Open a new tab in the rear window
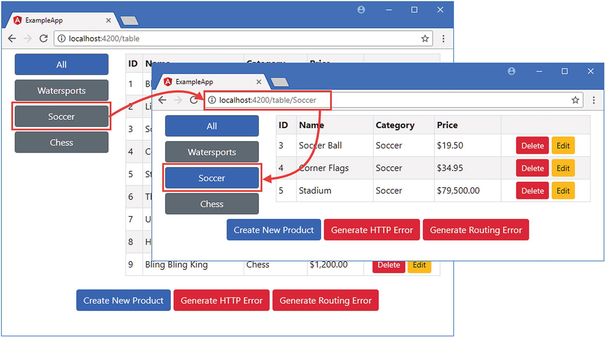The height and width of the screenshot is (338, 606). coord(130,21)
